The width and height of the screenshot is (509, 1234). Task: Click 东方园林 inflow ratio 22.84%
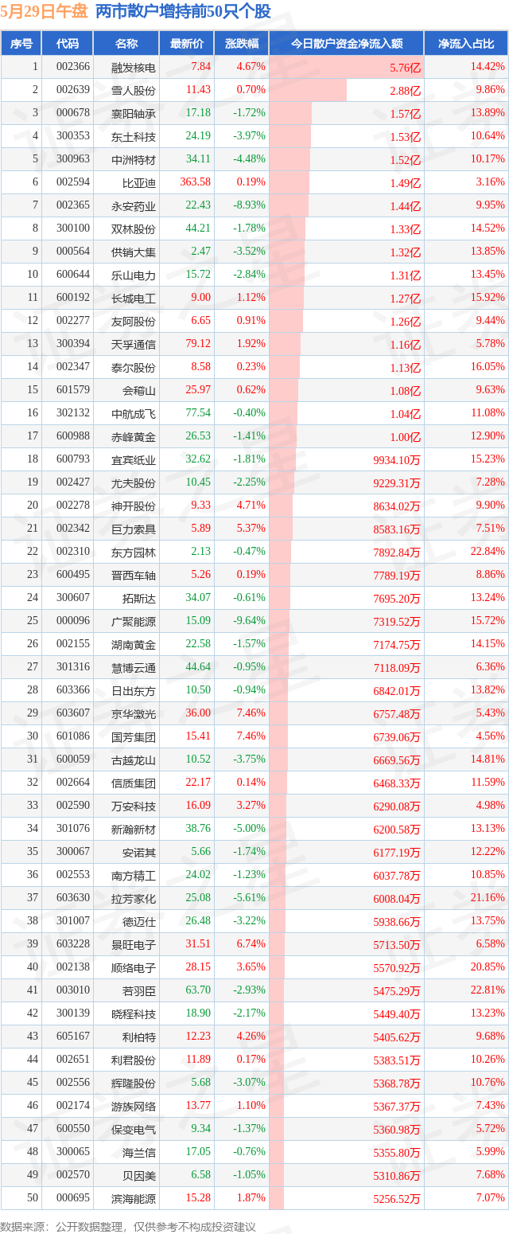(x=488, y=552)
